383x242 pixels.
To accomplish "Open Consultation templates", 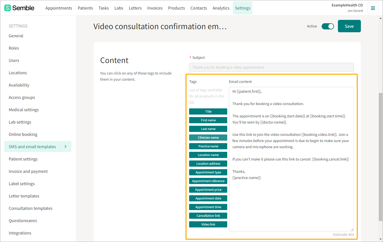I will coord(31,208).
